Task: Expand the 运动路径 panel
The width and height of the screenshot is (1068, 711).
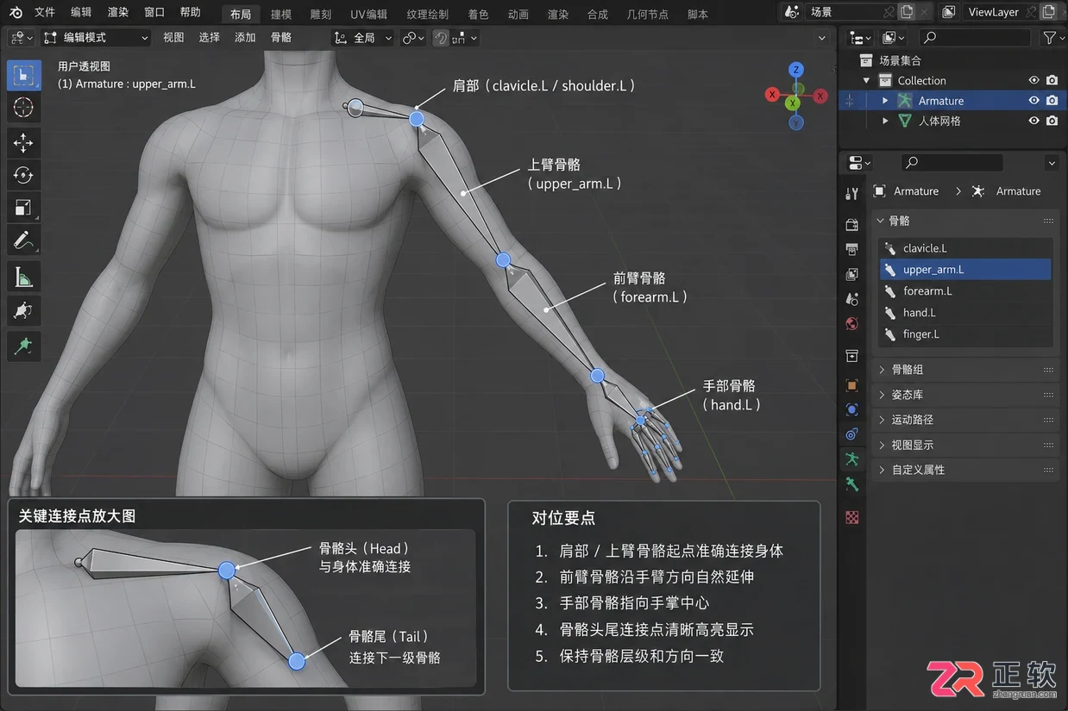Action: point(965,420)
